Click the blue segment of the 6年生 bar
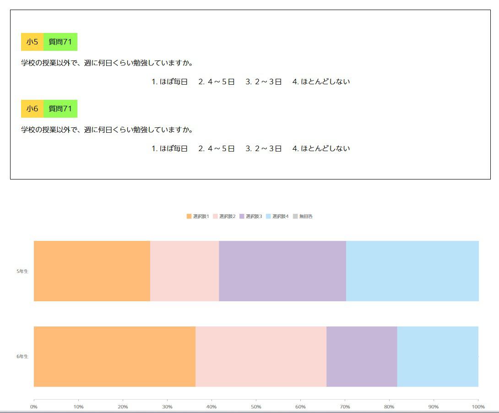The image size is (499, 413). point(437,356)
